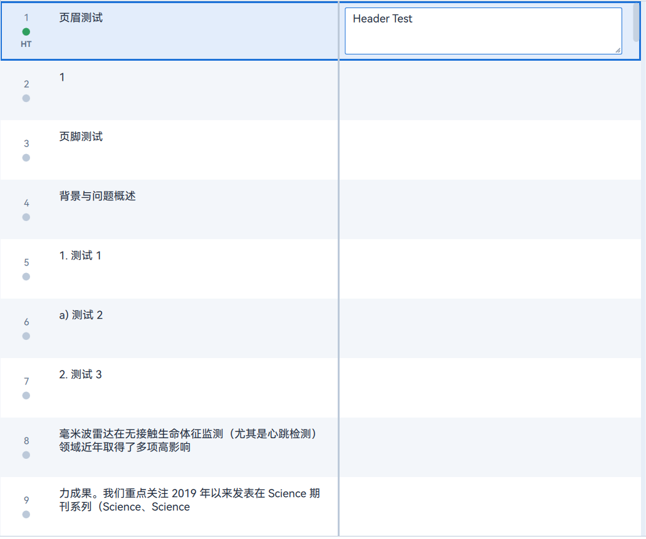Toggle the status dot on segment 6
This screenshot has width=646, height=539.
point(26,336)
